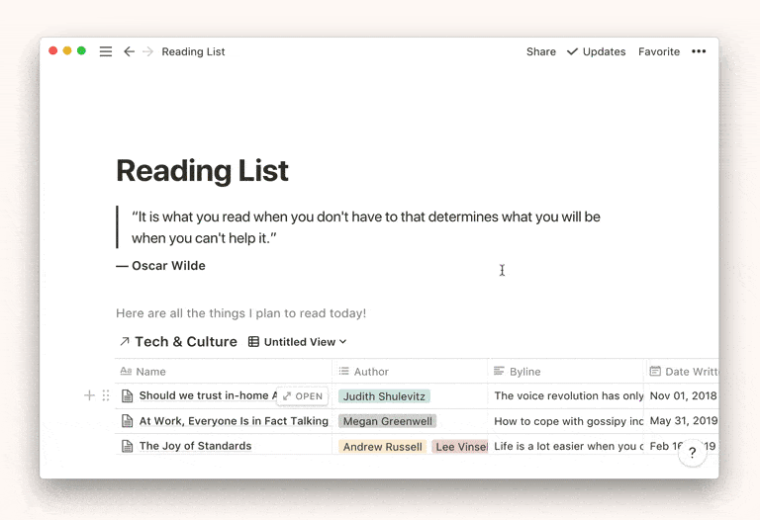Click the plus icon to add block

click(89, 395)
